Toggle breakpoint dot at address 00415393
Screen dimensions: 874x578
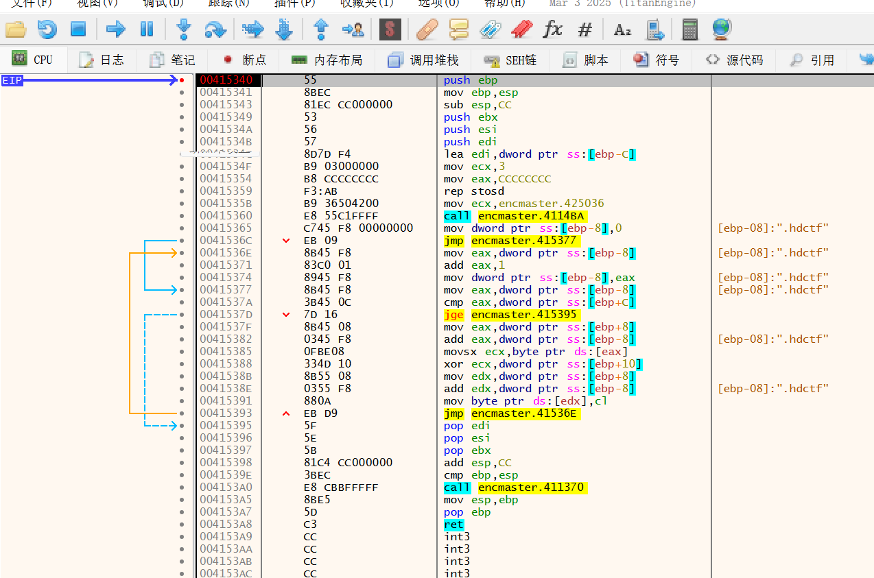pyautogui.click(x=182, y=413)
